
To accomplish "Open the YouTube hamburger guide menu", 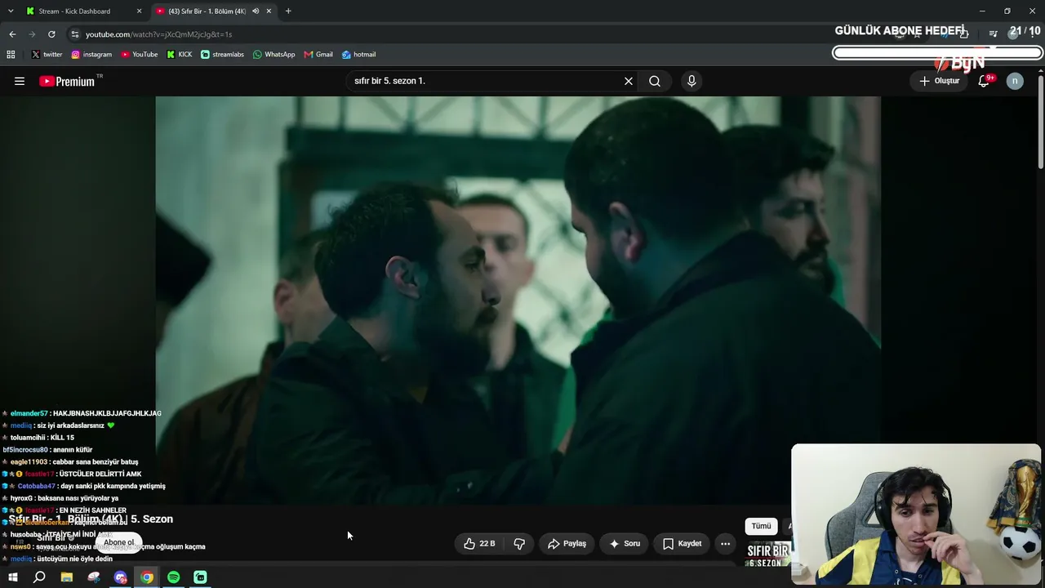I will point(20,81).
